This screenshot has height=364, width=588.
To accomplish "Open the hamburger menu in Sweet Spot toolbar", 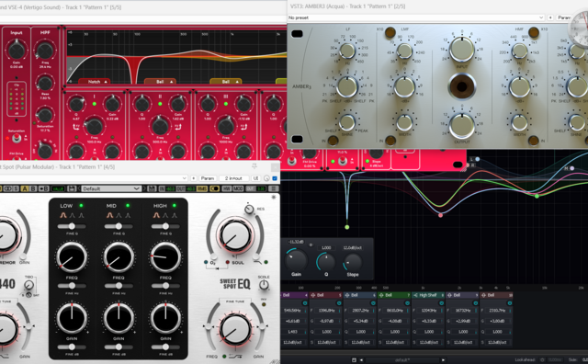I will [x=274, y=188].
